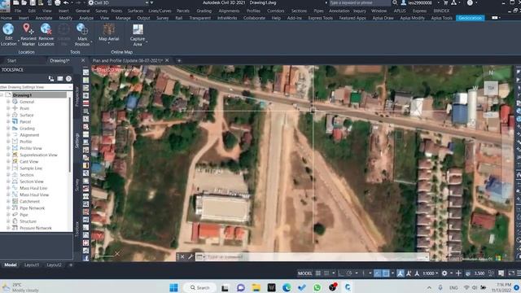
Task: Click the Toolspace help question mark icon
Action: (68, 79)
